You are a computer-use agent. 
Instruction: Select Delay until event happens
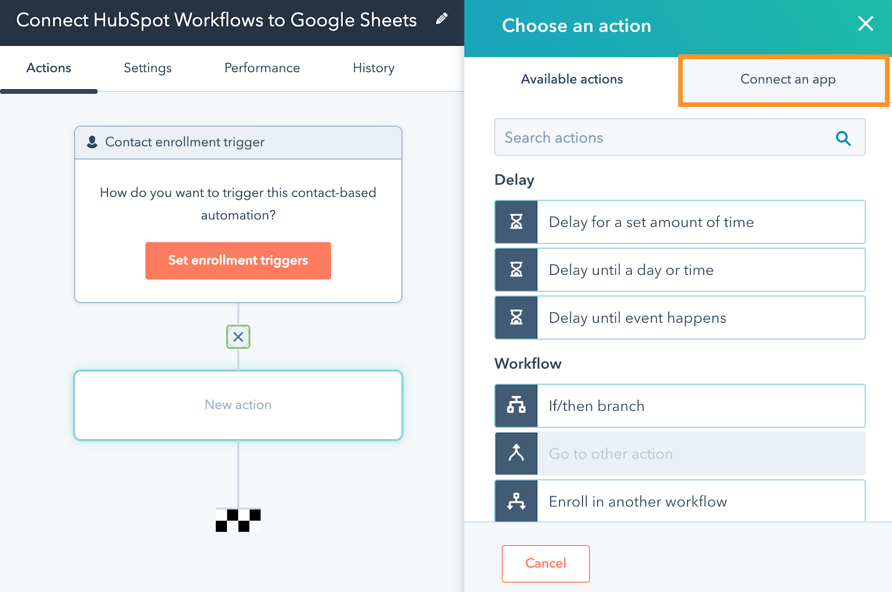click(680, 318)
